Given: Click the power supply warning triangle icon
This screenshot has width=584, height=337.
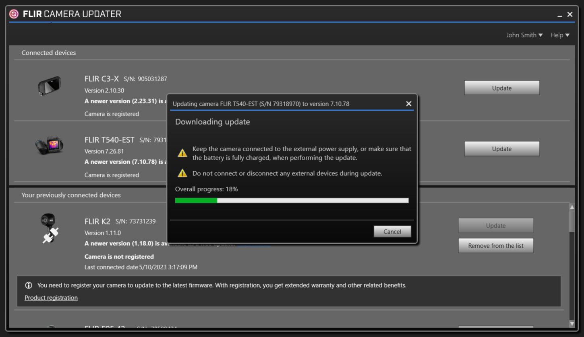Looking at the screenshot, I should [182, 153].
